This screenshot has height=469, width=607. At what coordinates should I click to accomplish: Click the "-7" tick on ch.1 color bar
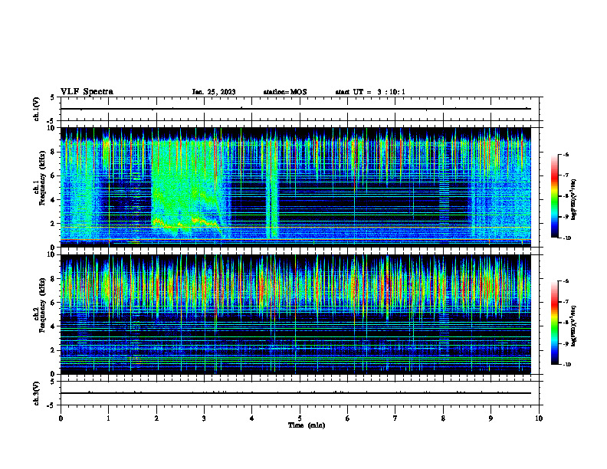566,175
